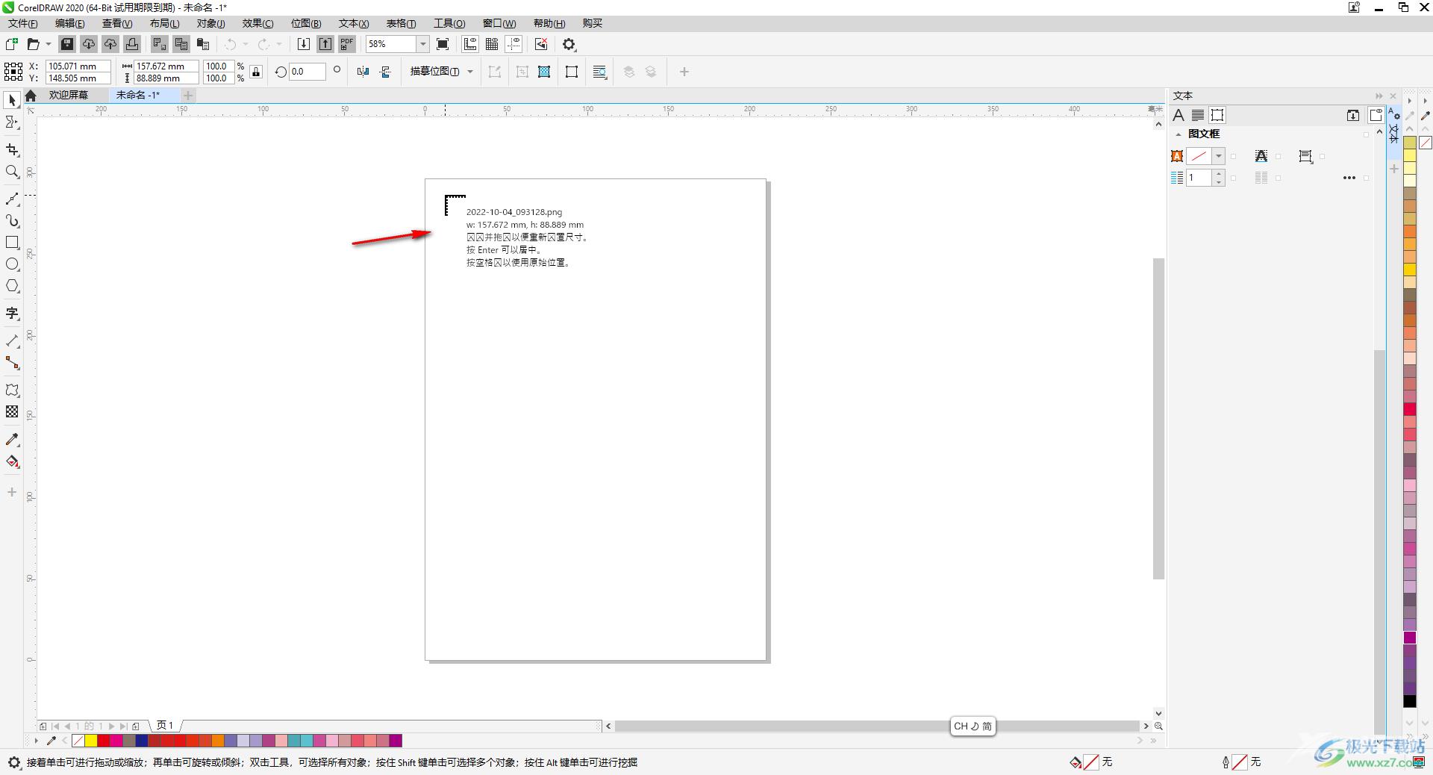This screenshot has height=775, width=1433.
Task: Click the Import icon in toolbar
Action: (x=304, y=44)
